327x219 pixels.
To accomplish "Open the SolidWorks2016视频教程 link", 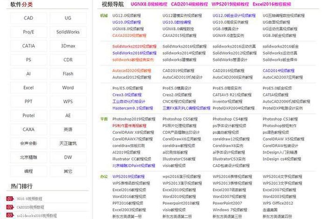I will point(185,47).
